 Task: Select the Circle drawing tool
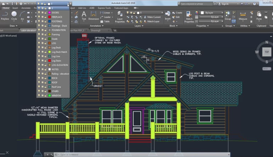[14, 16]
